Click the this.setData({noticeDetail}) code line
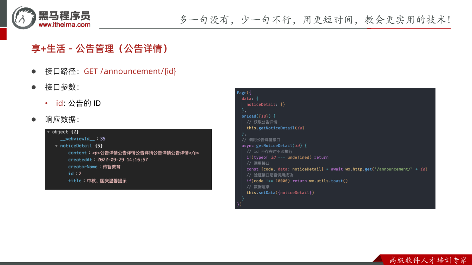Image resolution: width=472 pixels, height=265 pixels. (280, 193)
